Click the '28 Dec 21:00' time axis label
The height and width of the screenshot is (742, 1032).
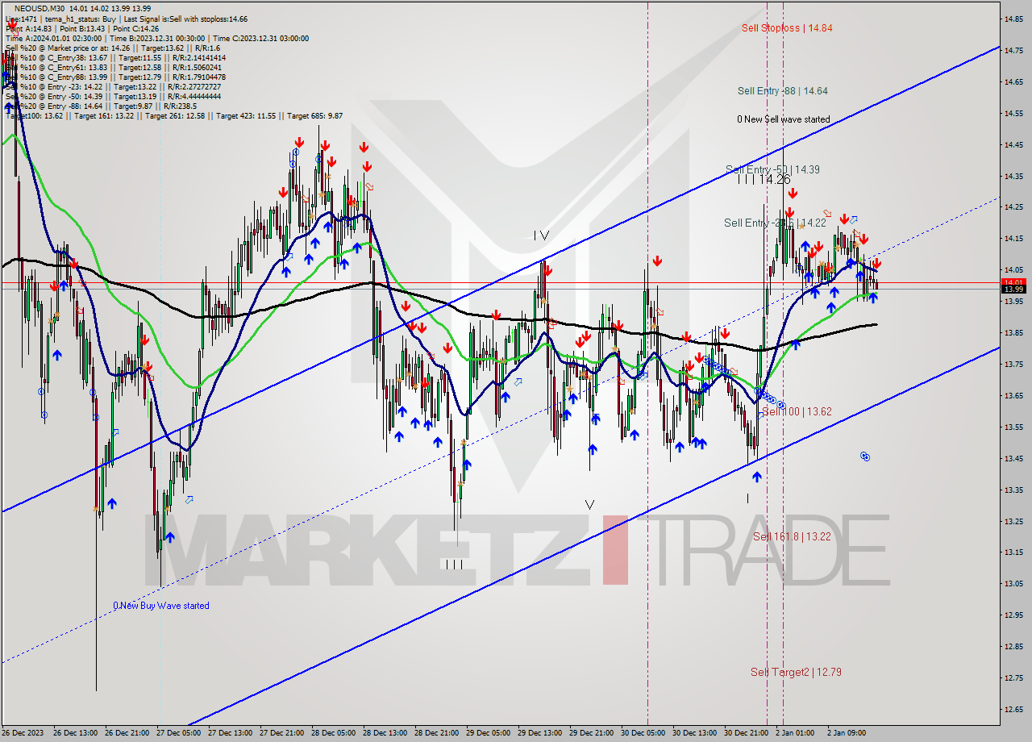436,733
